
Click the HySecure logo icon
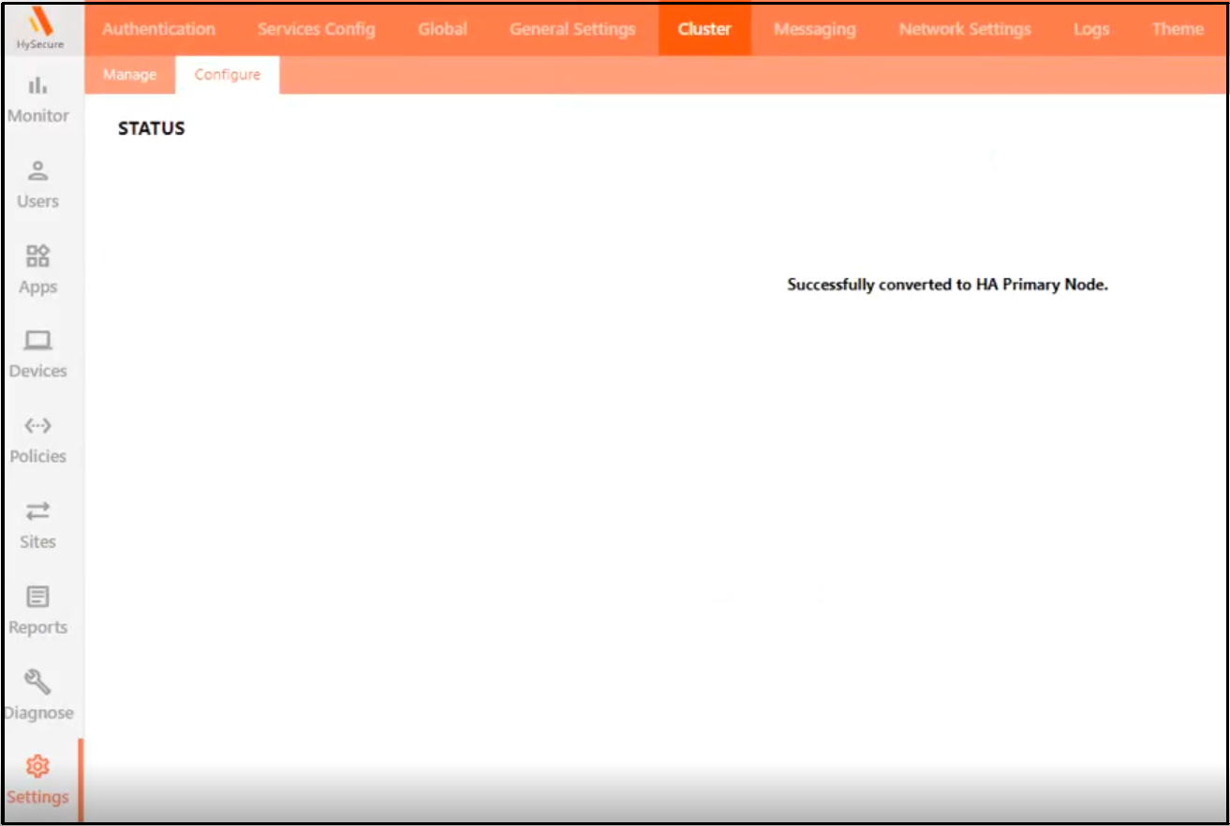click(x=39, y=22)
